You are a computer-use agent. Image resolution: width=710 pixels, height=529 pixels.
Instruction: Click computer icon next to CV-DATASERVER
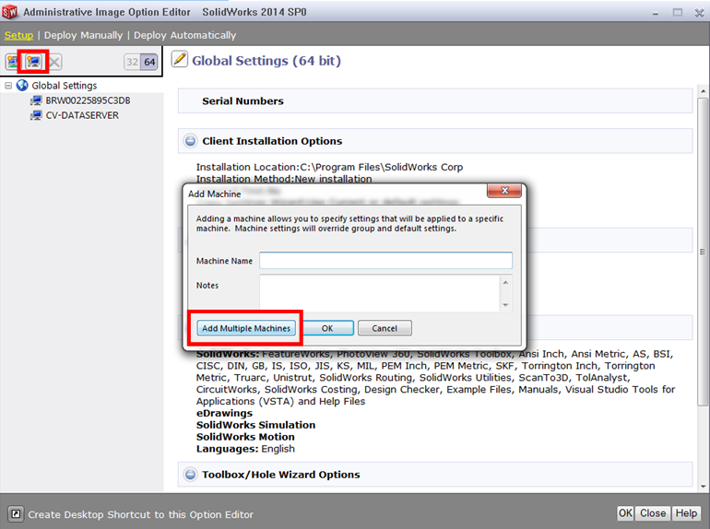tap(36, 115)
